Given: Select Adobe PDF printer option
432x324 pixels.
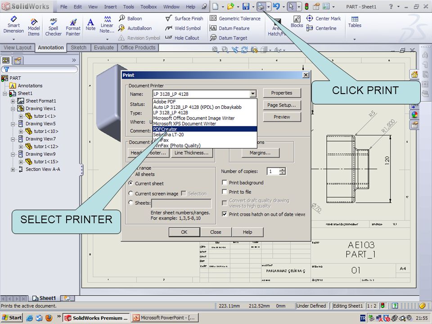Looking at the screenshot, I should coord(205,101).
